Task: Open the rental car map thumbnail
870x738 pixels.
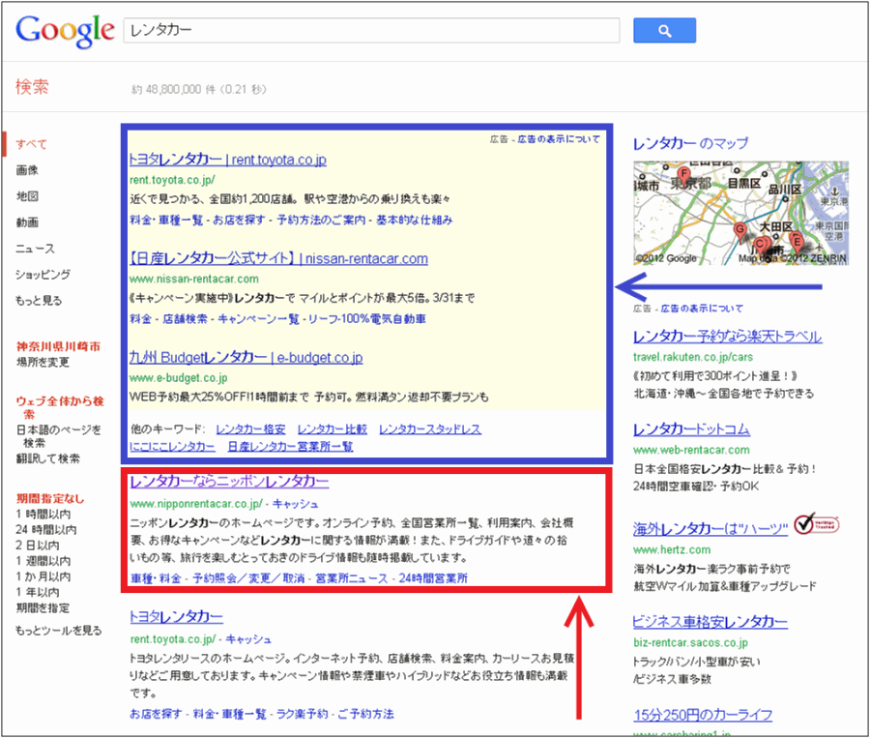Action: (x=740, y=213)
